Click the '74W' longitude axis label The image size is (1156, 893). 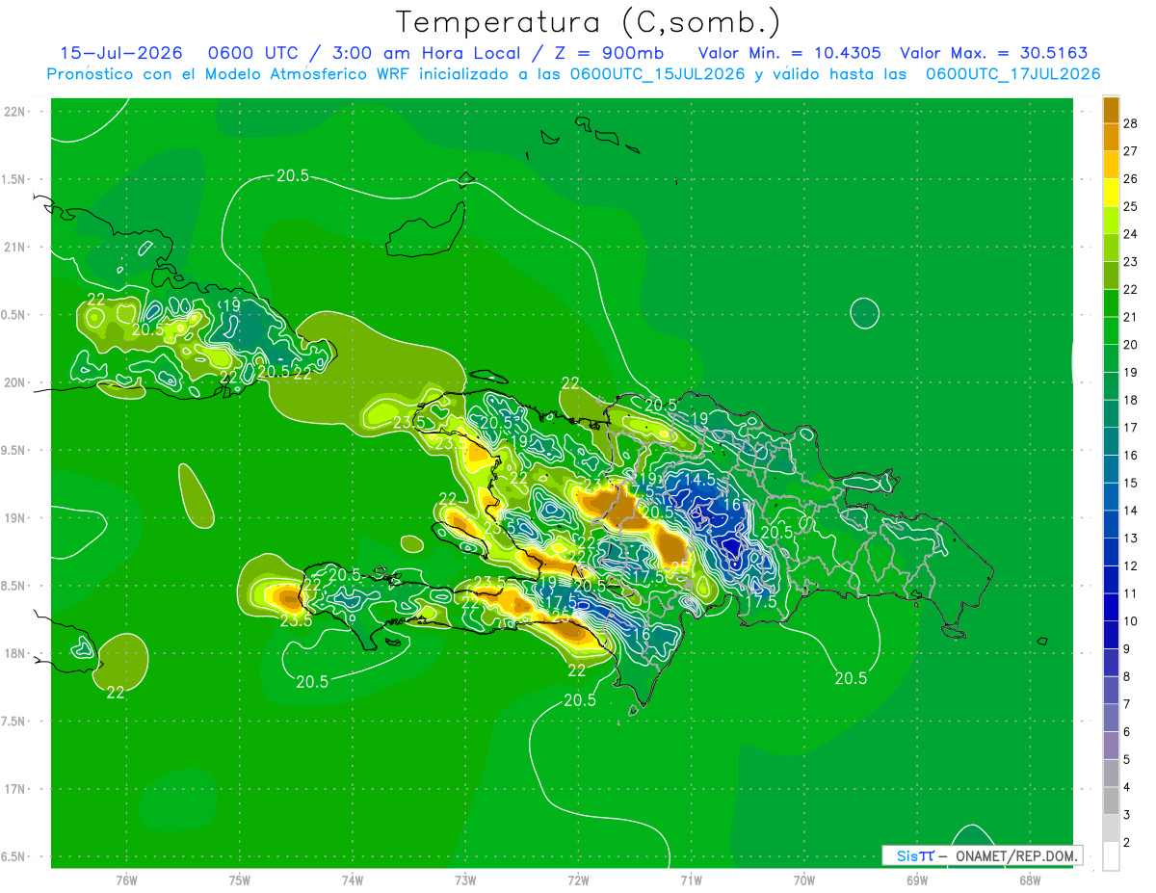coord(353,880)
